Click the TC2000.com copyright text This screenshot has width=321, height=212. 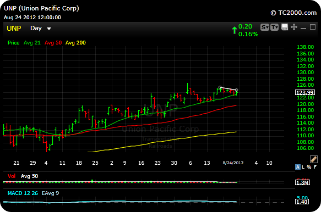tap(293, 13)
